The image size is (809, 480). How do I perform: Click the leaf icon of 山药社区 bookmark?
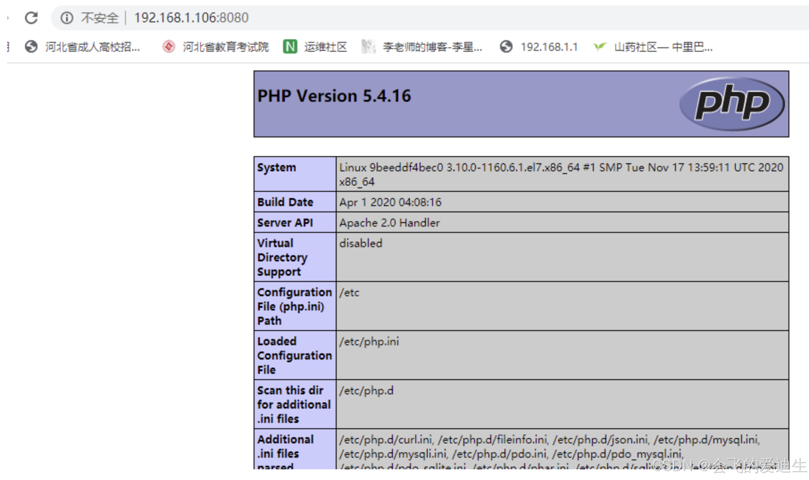point(600,47)
